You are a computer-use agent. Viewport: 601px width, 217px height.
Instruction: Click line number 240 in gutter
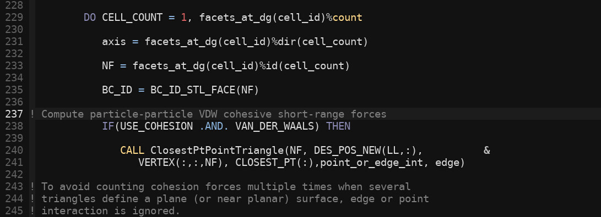14,150
